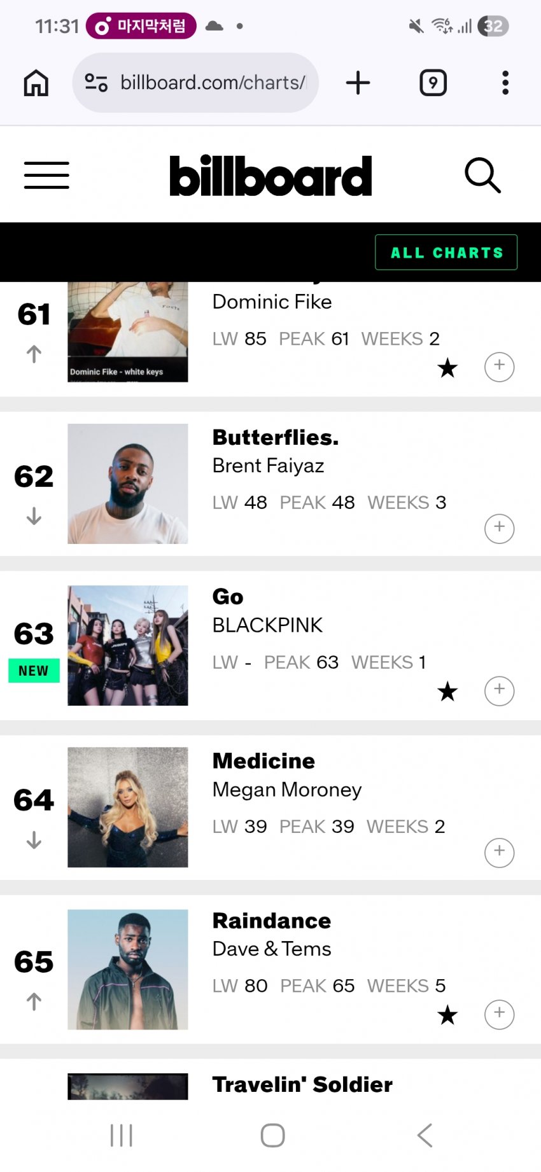
Task: Open a new browser tab
Action: (x=358, y=83)
